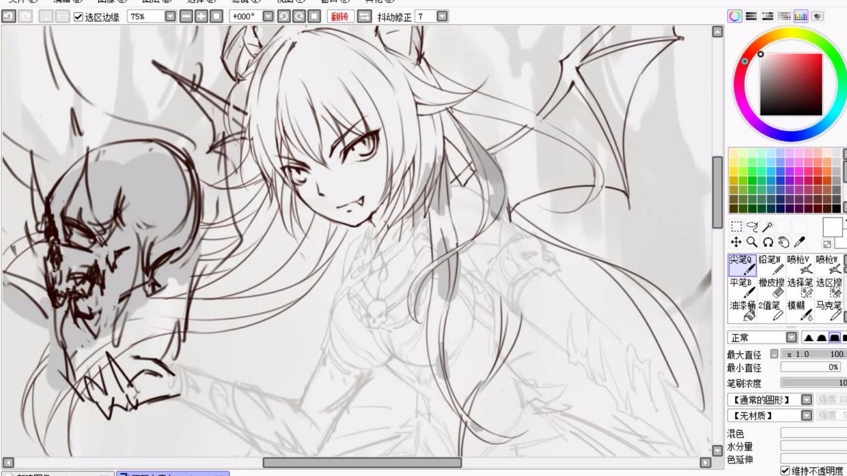Screen dimensions: 847x476
Task: Select the Lasso selection tool
Action: coord(752,227)
